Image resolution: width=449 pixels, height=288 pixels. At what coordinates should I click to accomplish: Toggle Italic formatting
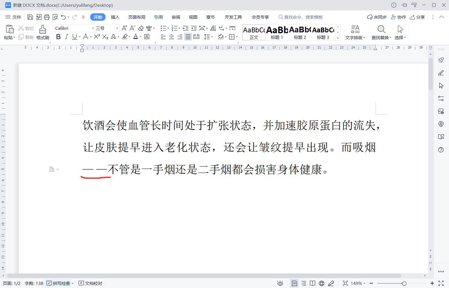[x=66, y=37]
